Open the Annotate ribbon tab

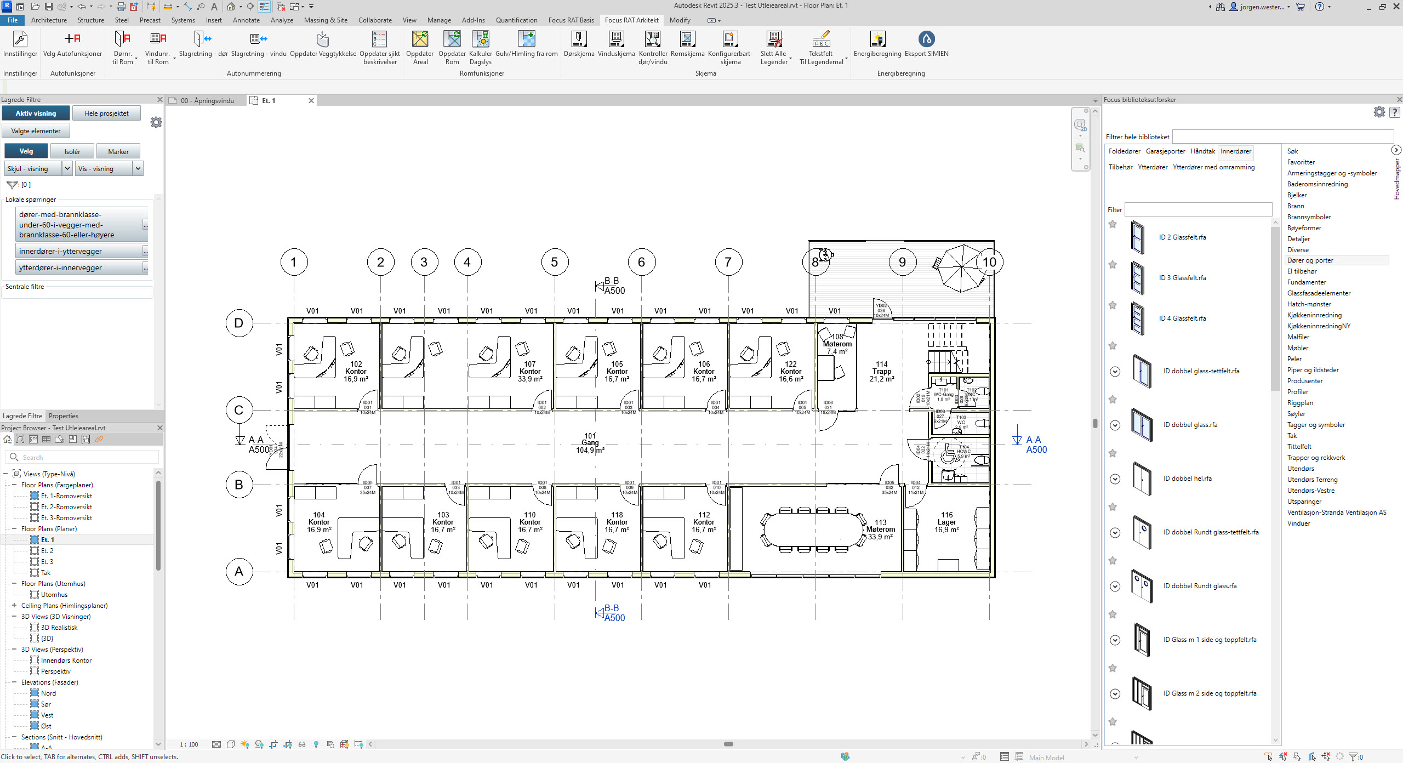(x=246, y=20)
